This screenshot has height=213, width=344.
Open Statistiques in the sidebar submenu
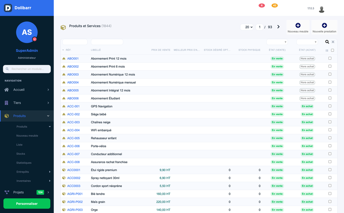click(24, 163)
